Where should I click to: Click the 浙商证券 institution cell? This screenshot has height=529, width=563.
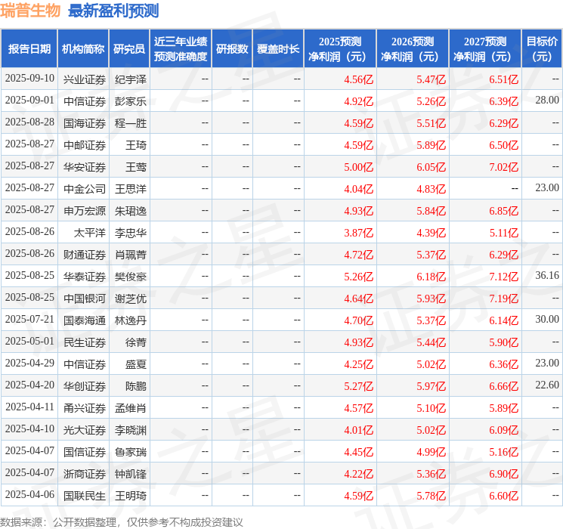coord(85,474)
